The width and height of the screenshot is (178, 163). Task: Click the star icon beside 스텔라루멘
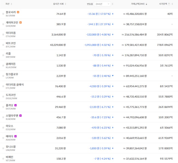coord(3,117)
